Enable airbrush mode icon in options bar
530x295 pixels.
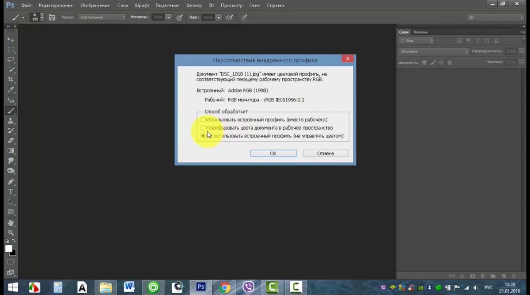pos(230,17)
